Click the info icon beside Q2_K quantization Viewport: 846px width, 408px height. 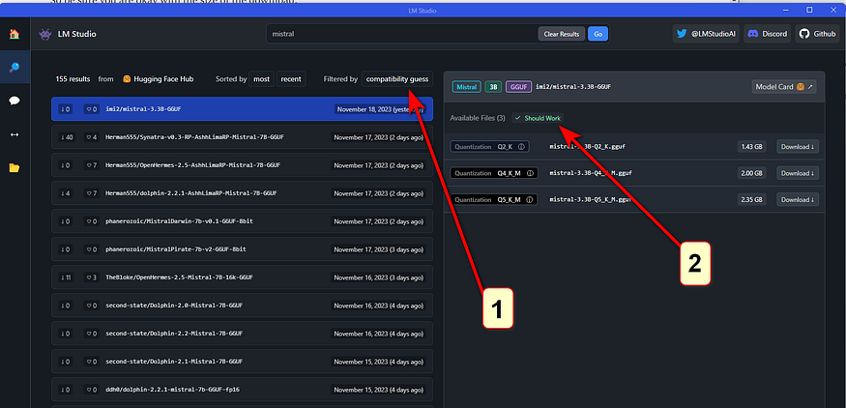point(521,147)
